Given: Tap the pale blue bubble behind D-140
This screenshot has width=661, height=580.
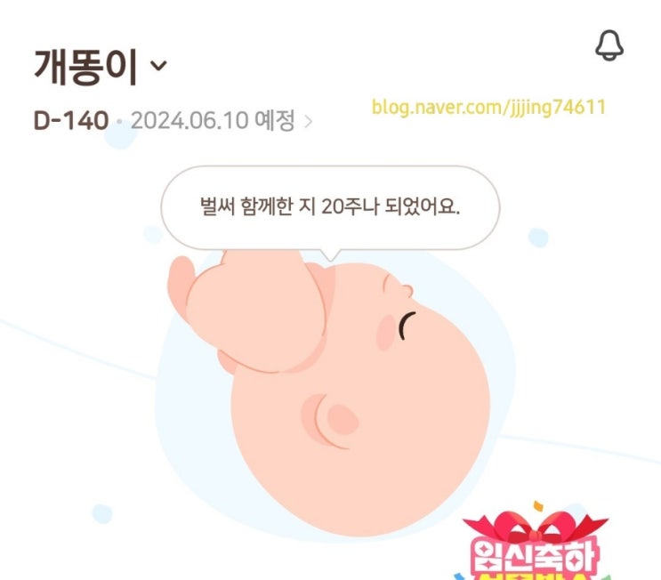Looking at the screenshot, I should [121, 134].
